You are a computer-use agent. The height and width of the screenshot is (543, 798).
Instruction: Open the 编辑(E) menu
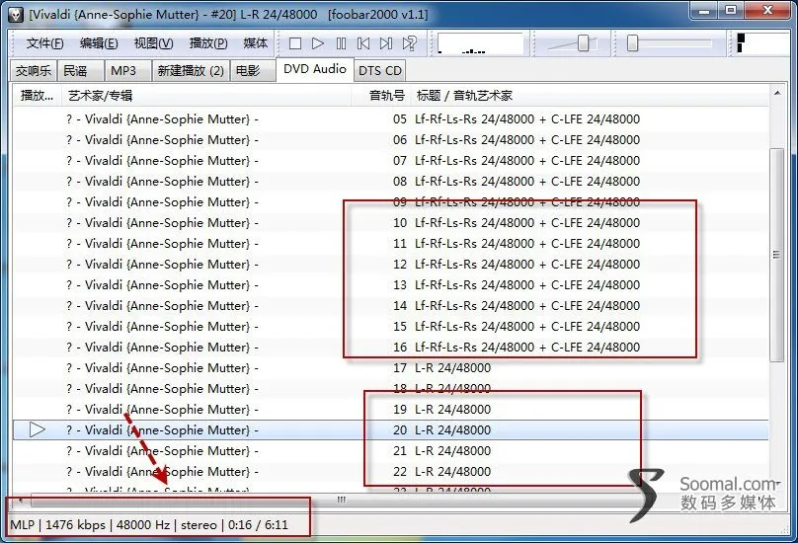(x=99, y=43)
